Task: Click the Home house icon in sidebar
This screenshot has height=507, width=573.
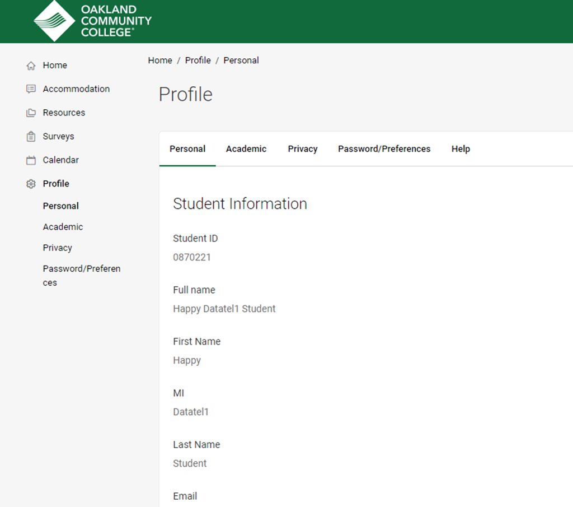Action: click(31, 66)
